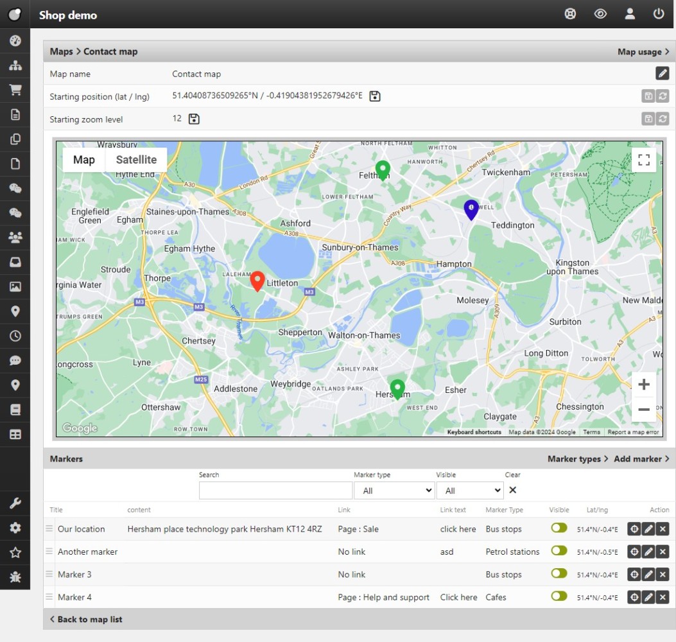Click the locate icon for Our location marker
The height and width of the screenshot is (642, 676).
634,529
